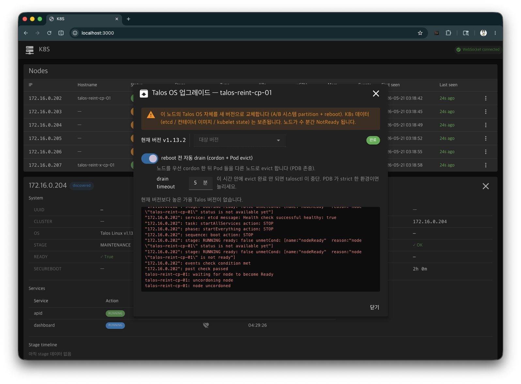Open a new browser tab

pyautogui.click(x=129, y=19)
